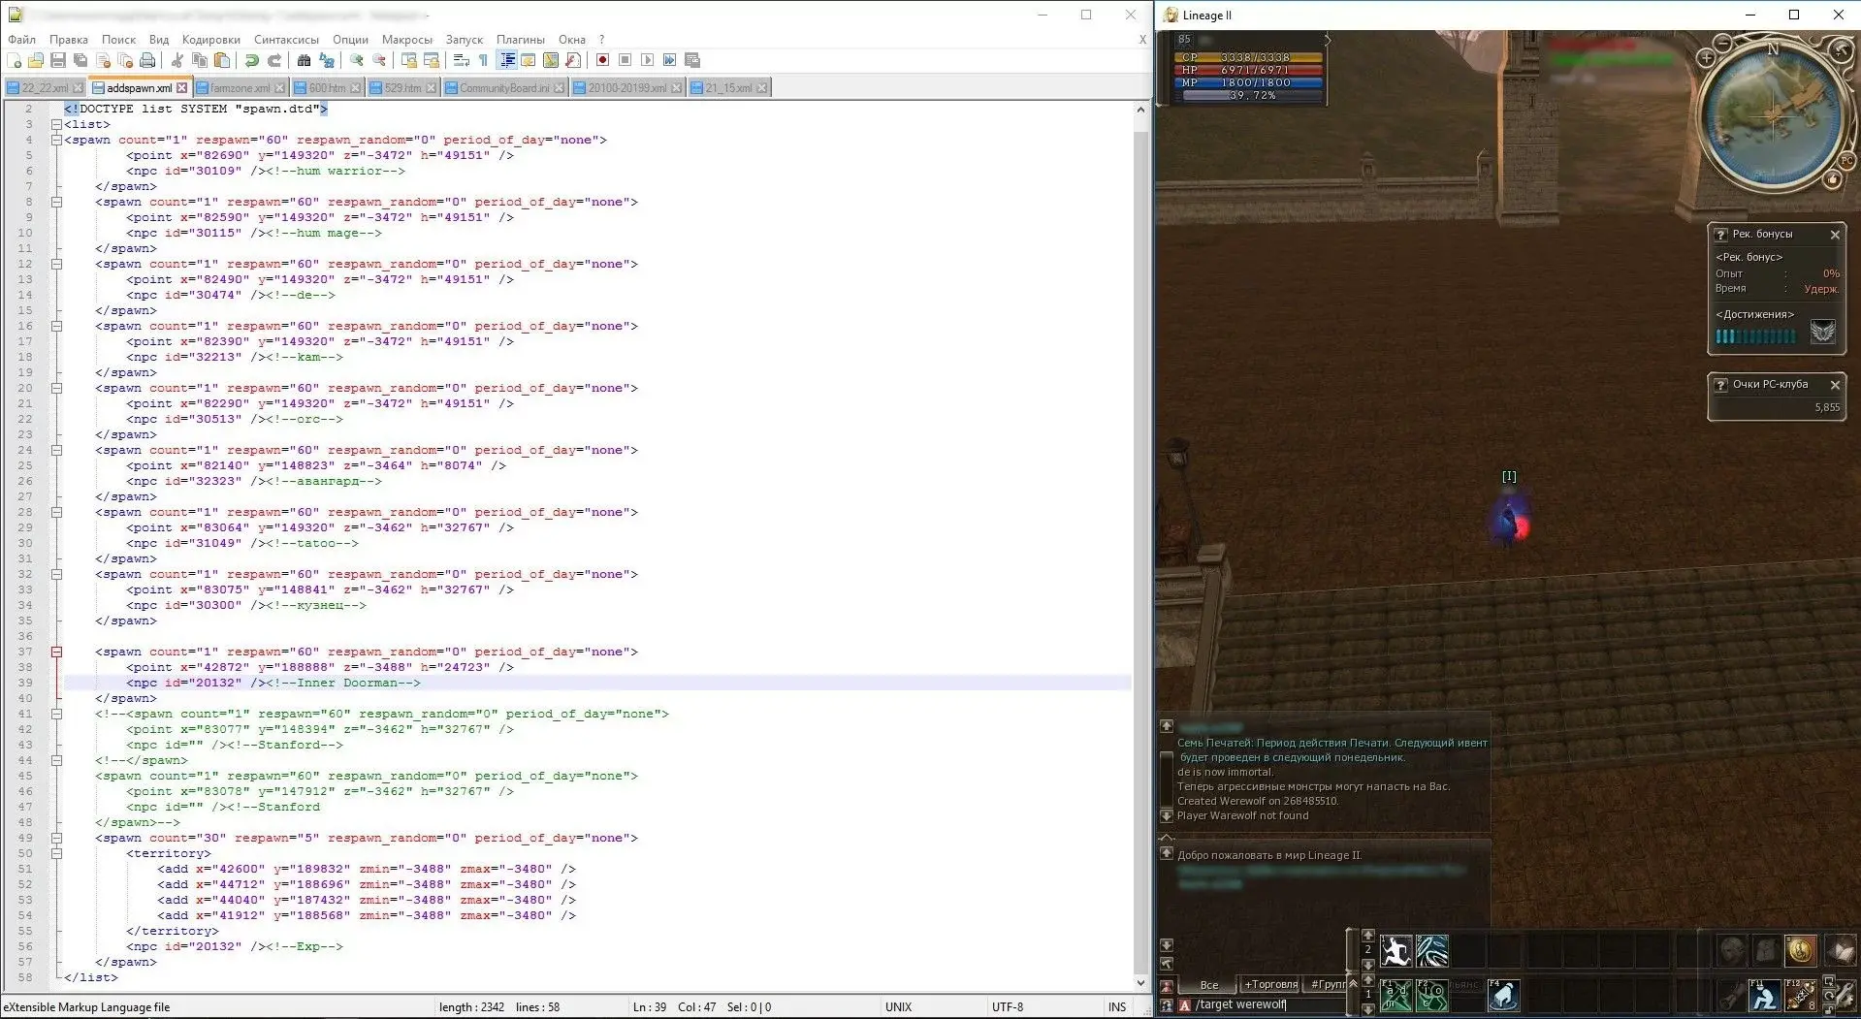This screenshot has height=1019, width=1861.
Task: Collapse the spawn block at line 32
Action: 56,574
